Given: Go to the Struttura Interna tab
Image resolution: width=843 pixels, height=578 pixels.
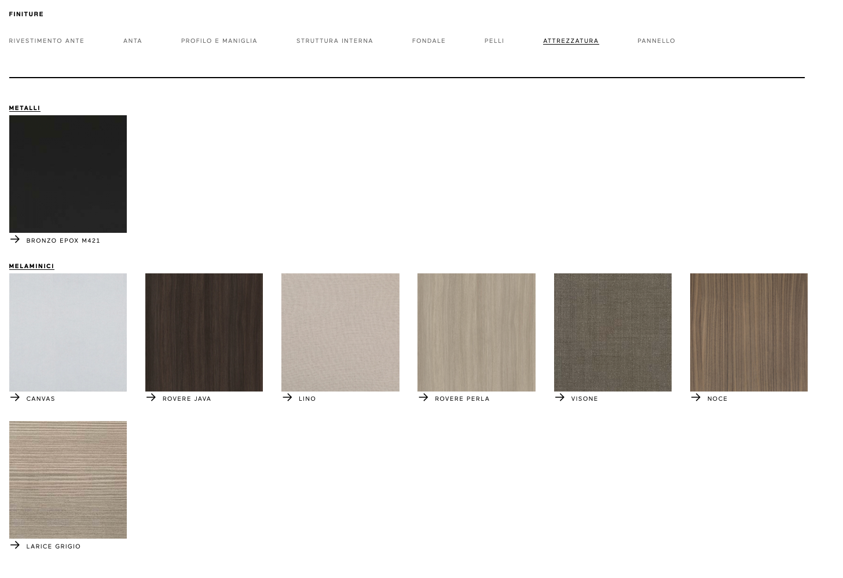Looking at the screenshot, I should click(x=335, y=41).
